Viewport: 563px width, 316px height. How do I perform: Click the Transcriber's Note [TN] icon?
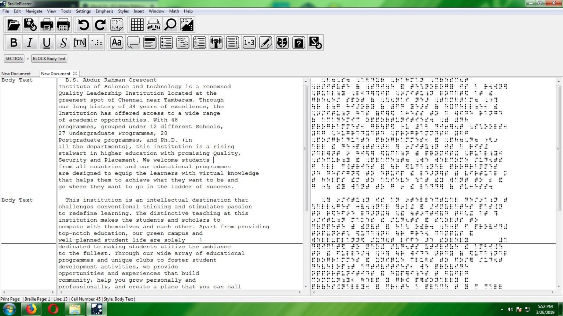[80, 43]
